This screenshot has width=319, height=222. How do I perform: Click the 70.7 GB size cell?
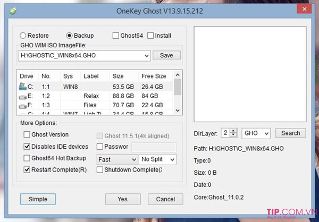123,105
